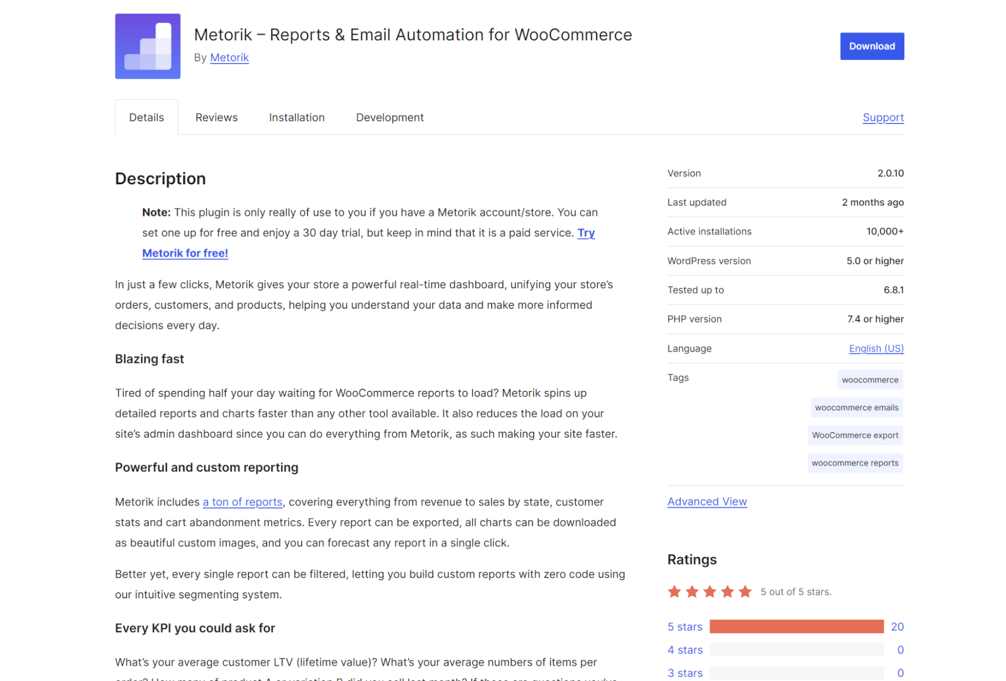Click the Description heading
This screenshot has height=681, width=1006.
pyautogui.click(x=160, y=179)
